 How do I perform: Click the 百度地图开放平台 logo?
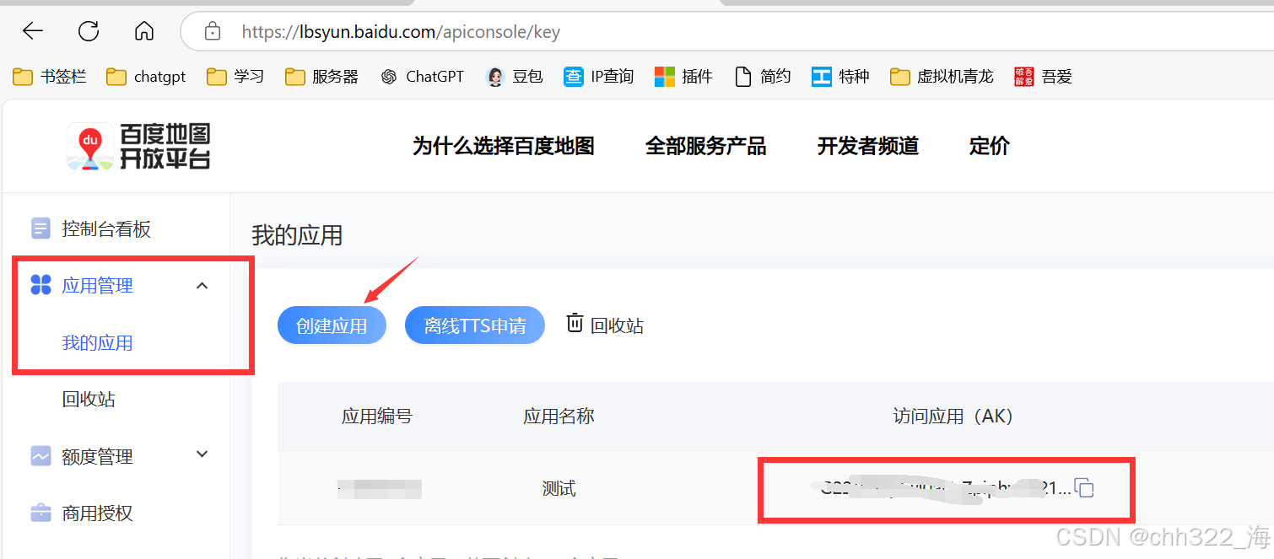click(138, 146)
